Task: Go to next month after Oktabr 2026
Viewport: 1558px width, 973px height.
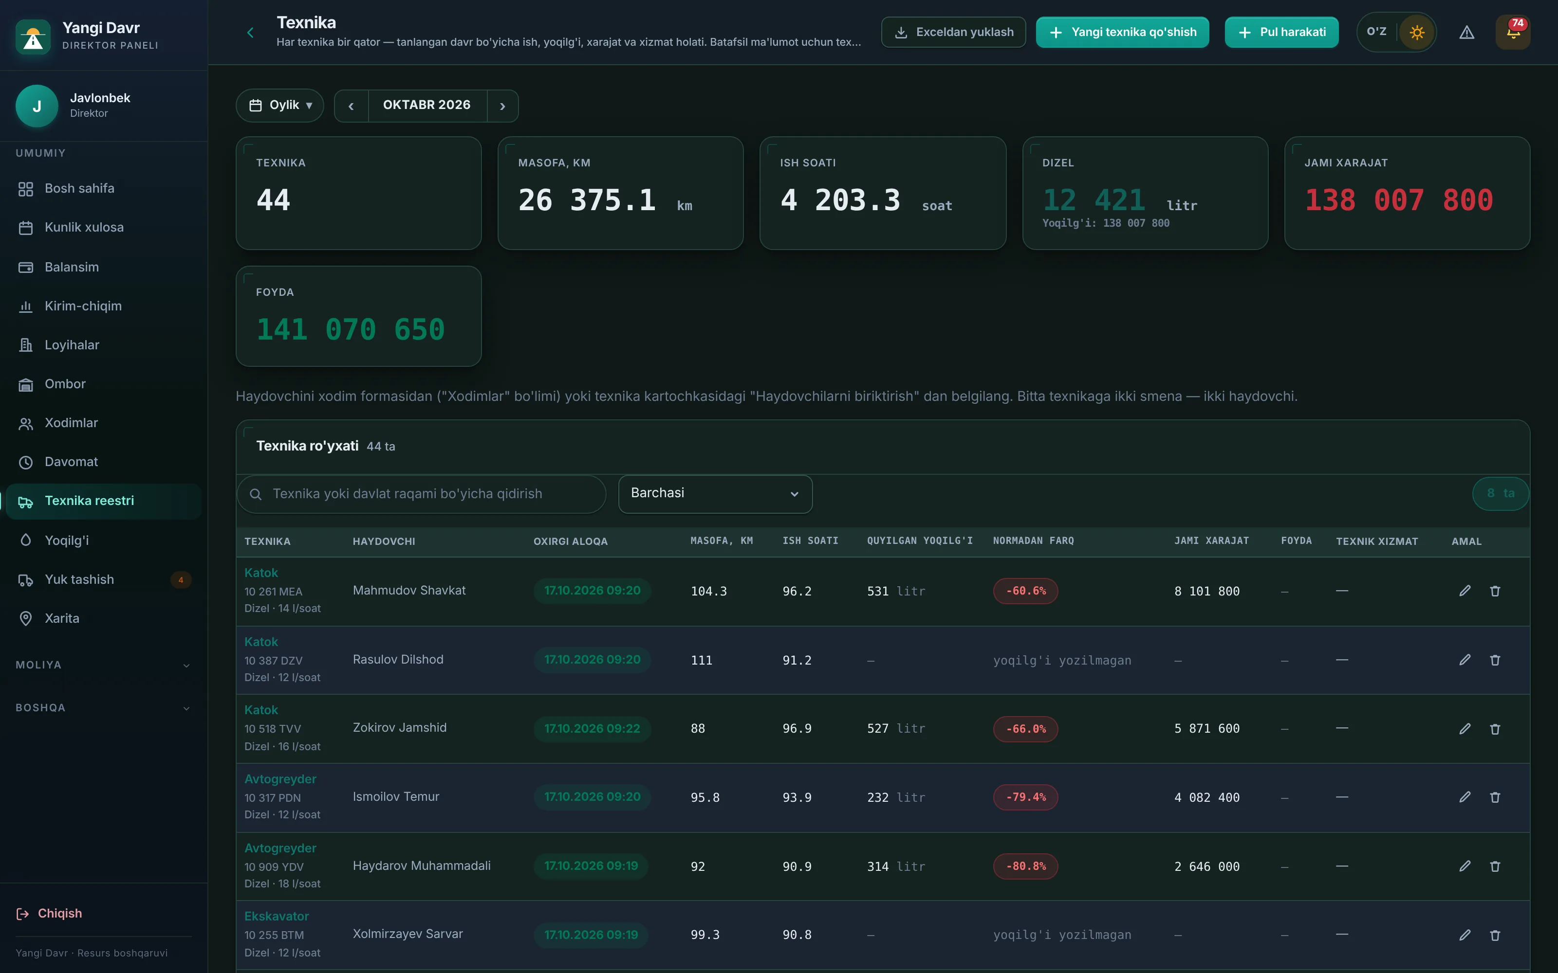Action: coord(503,106)
